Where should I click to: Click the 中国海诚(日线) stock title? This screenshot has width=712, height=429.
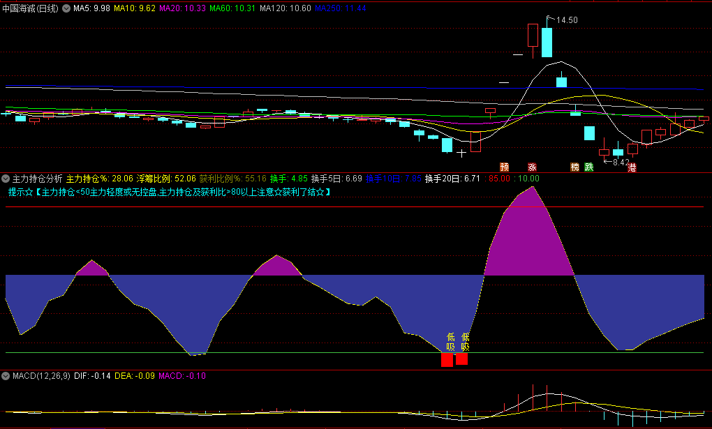pos(31,8)
